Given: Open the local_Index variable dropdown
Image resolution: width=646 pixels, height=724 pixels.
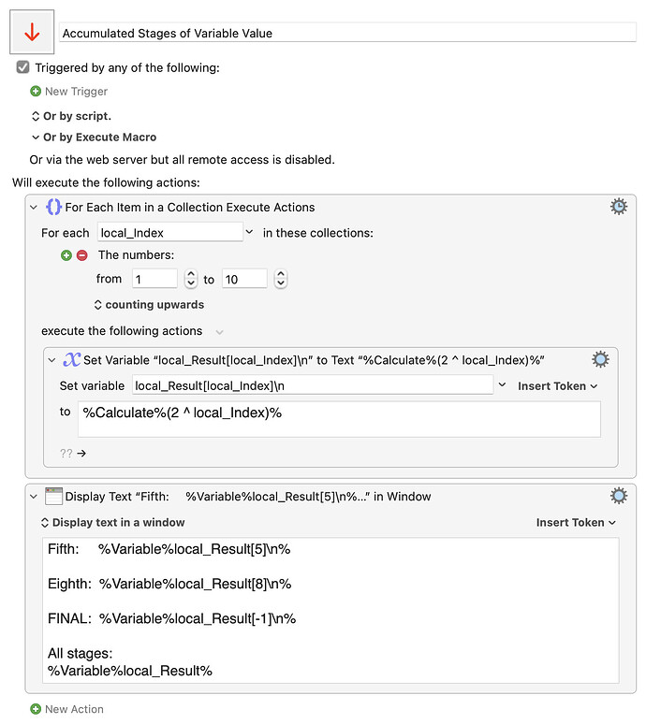Looking at the screenshot, I should (249, 232).
